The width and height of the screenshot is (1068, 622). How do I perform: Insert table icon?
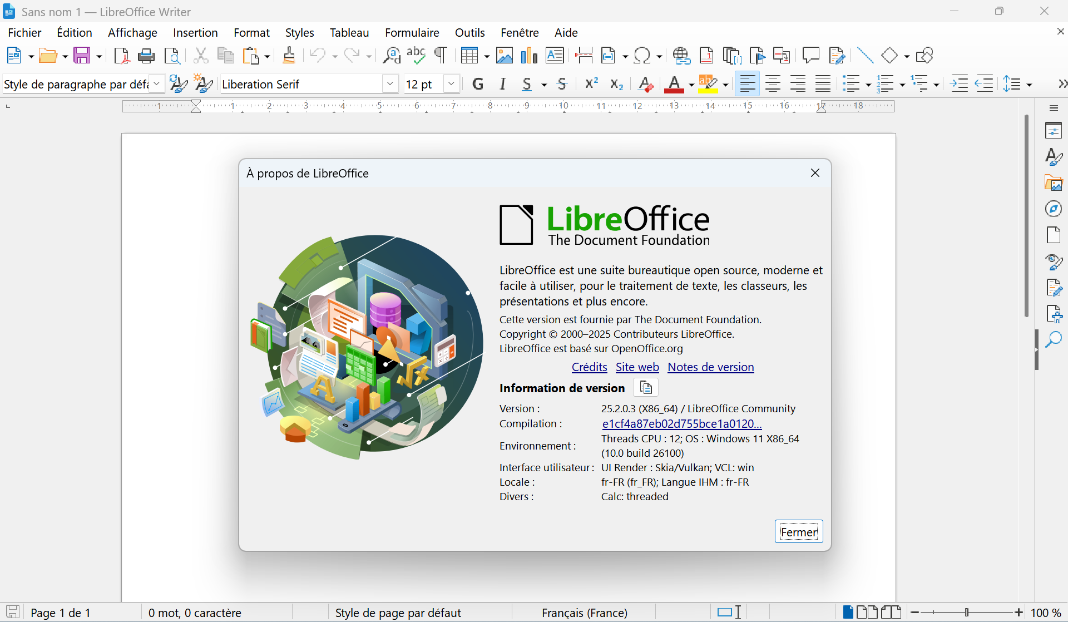click(x=470, y=56)
